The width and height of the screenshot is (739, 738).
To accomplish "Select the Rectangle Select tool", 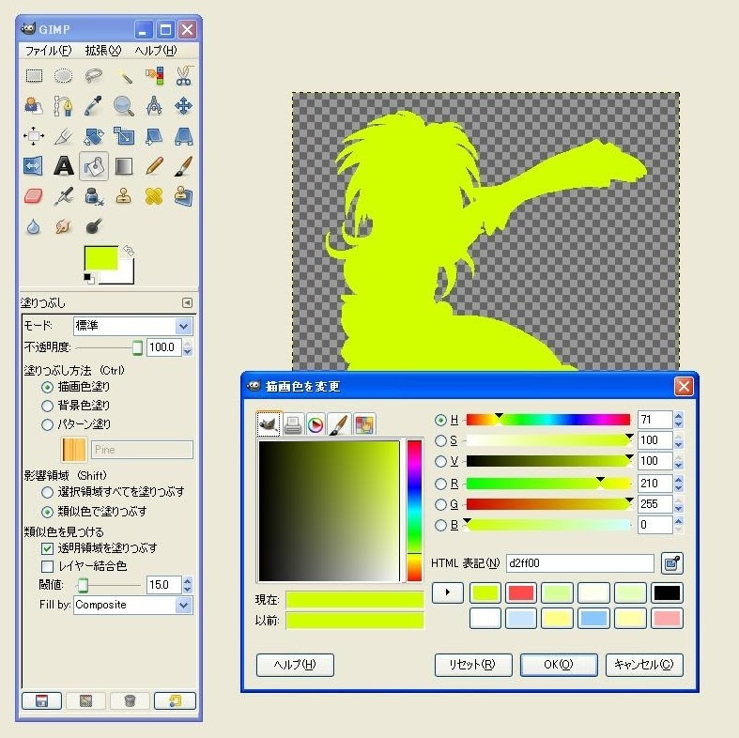I will (x=34, y=75).
